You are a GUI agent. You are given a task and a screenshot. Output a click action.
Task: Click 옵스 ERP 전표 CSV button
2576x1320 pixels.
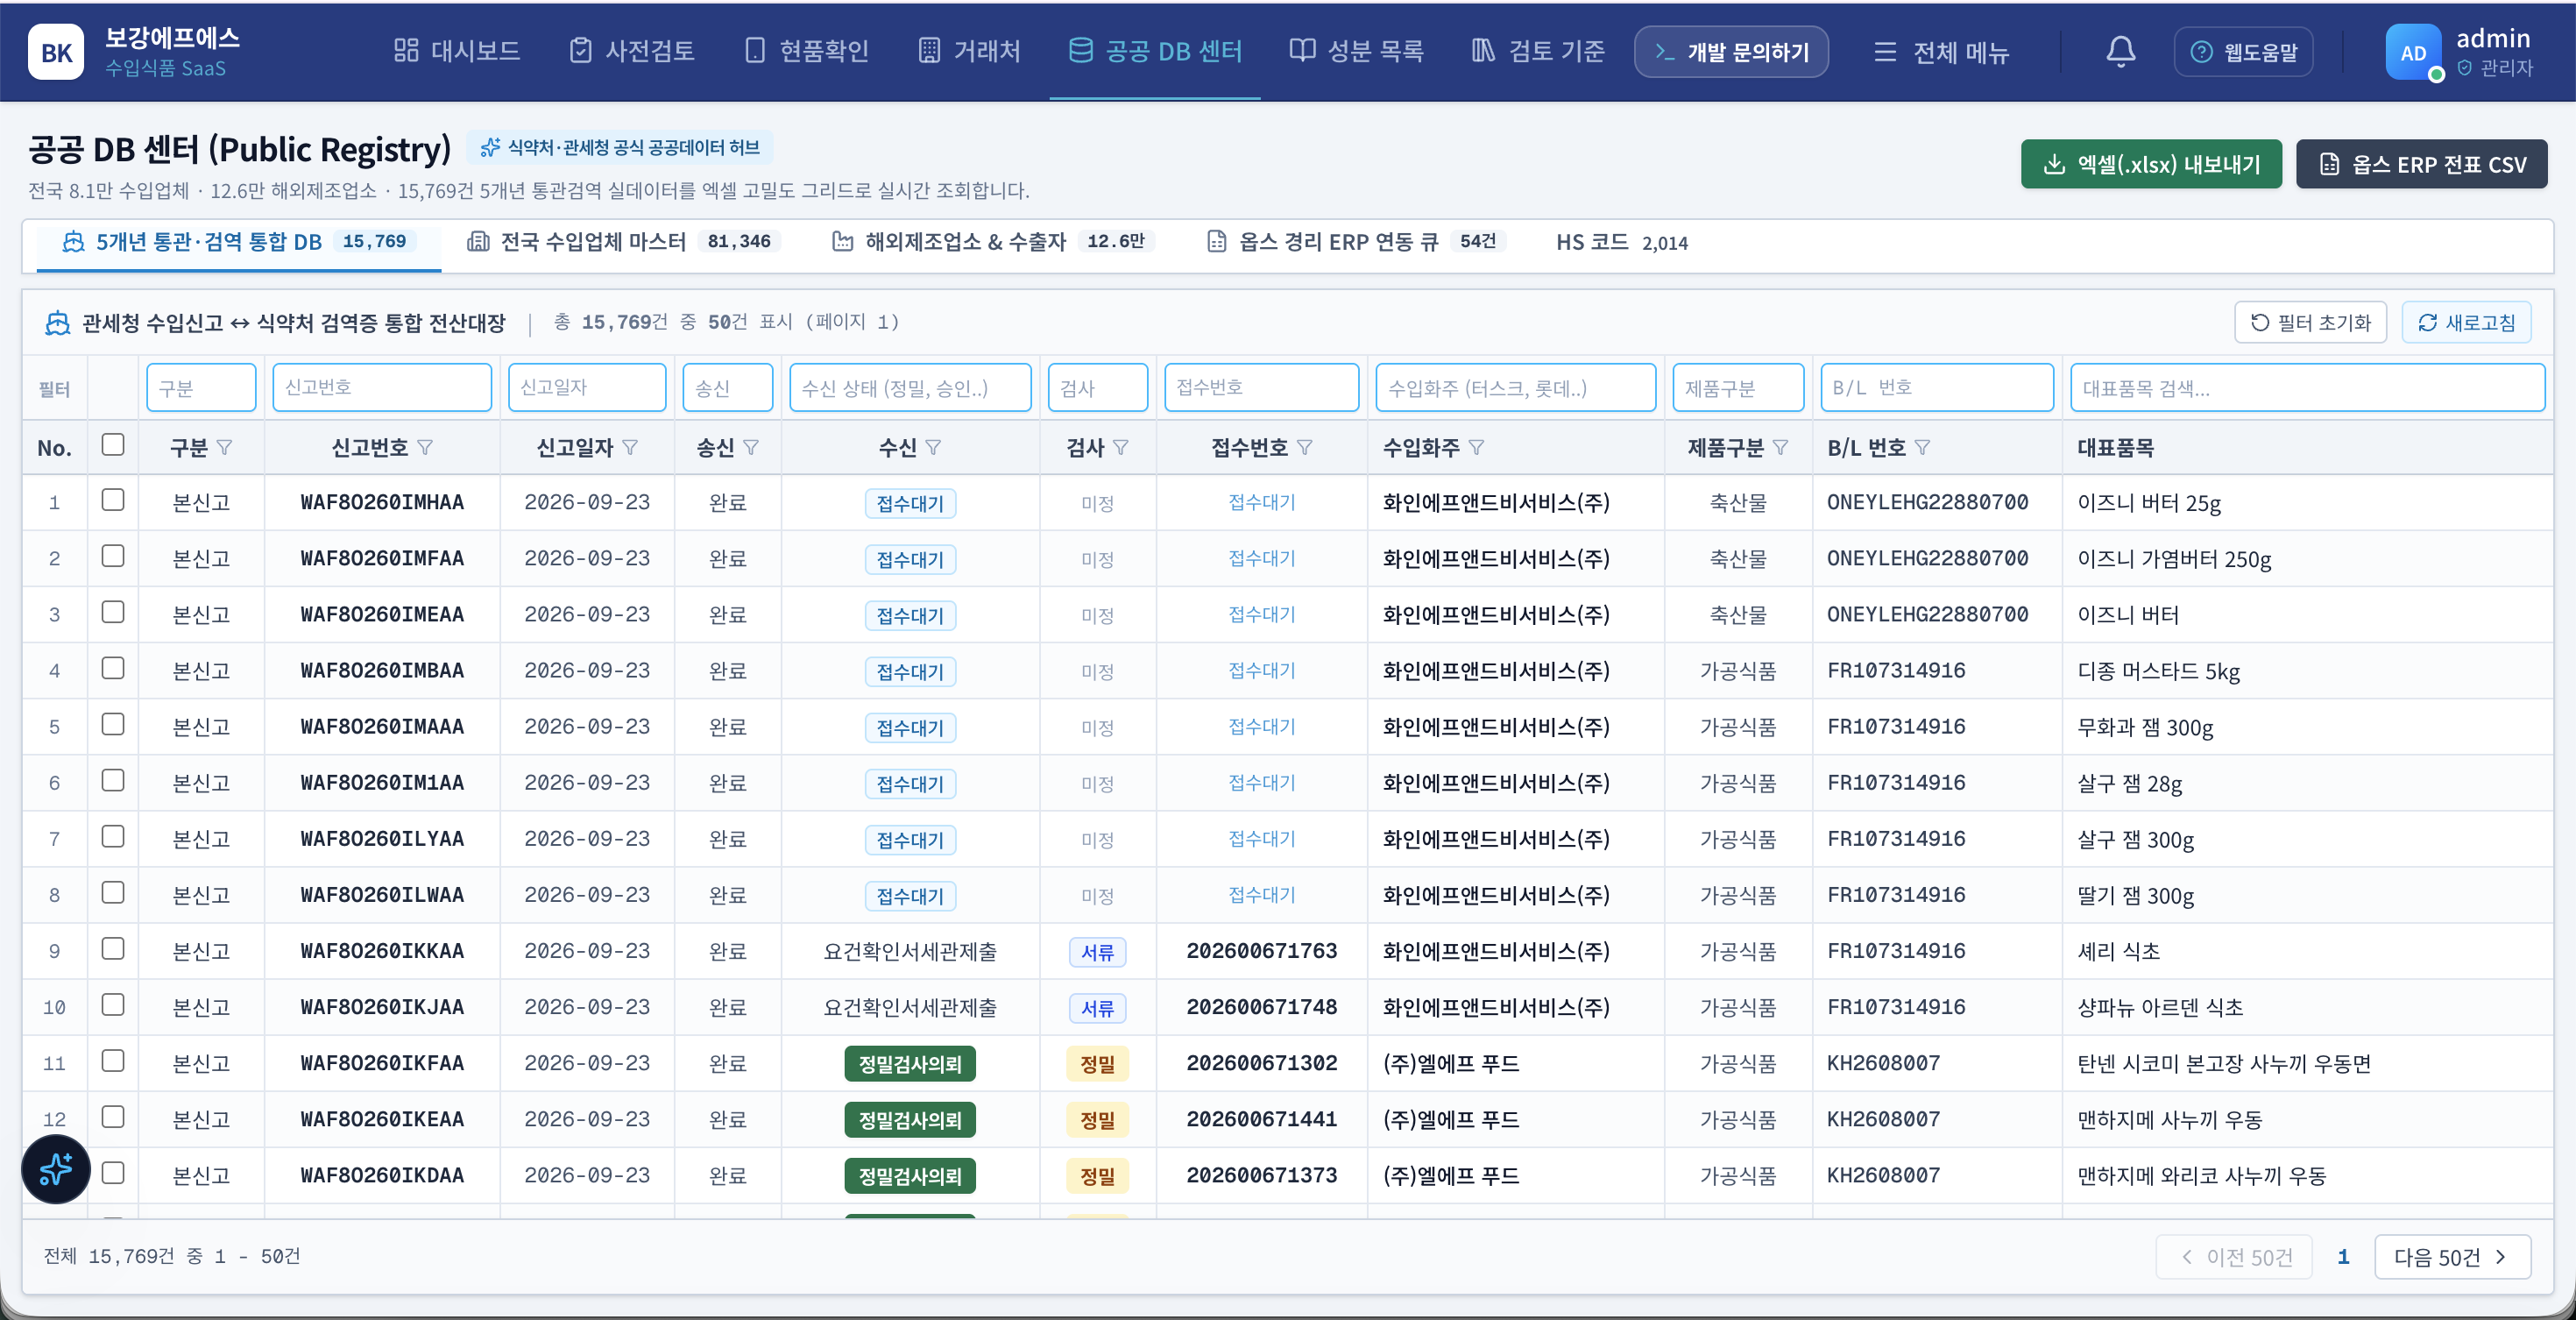pos(2421,164)
